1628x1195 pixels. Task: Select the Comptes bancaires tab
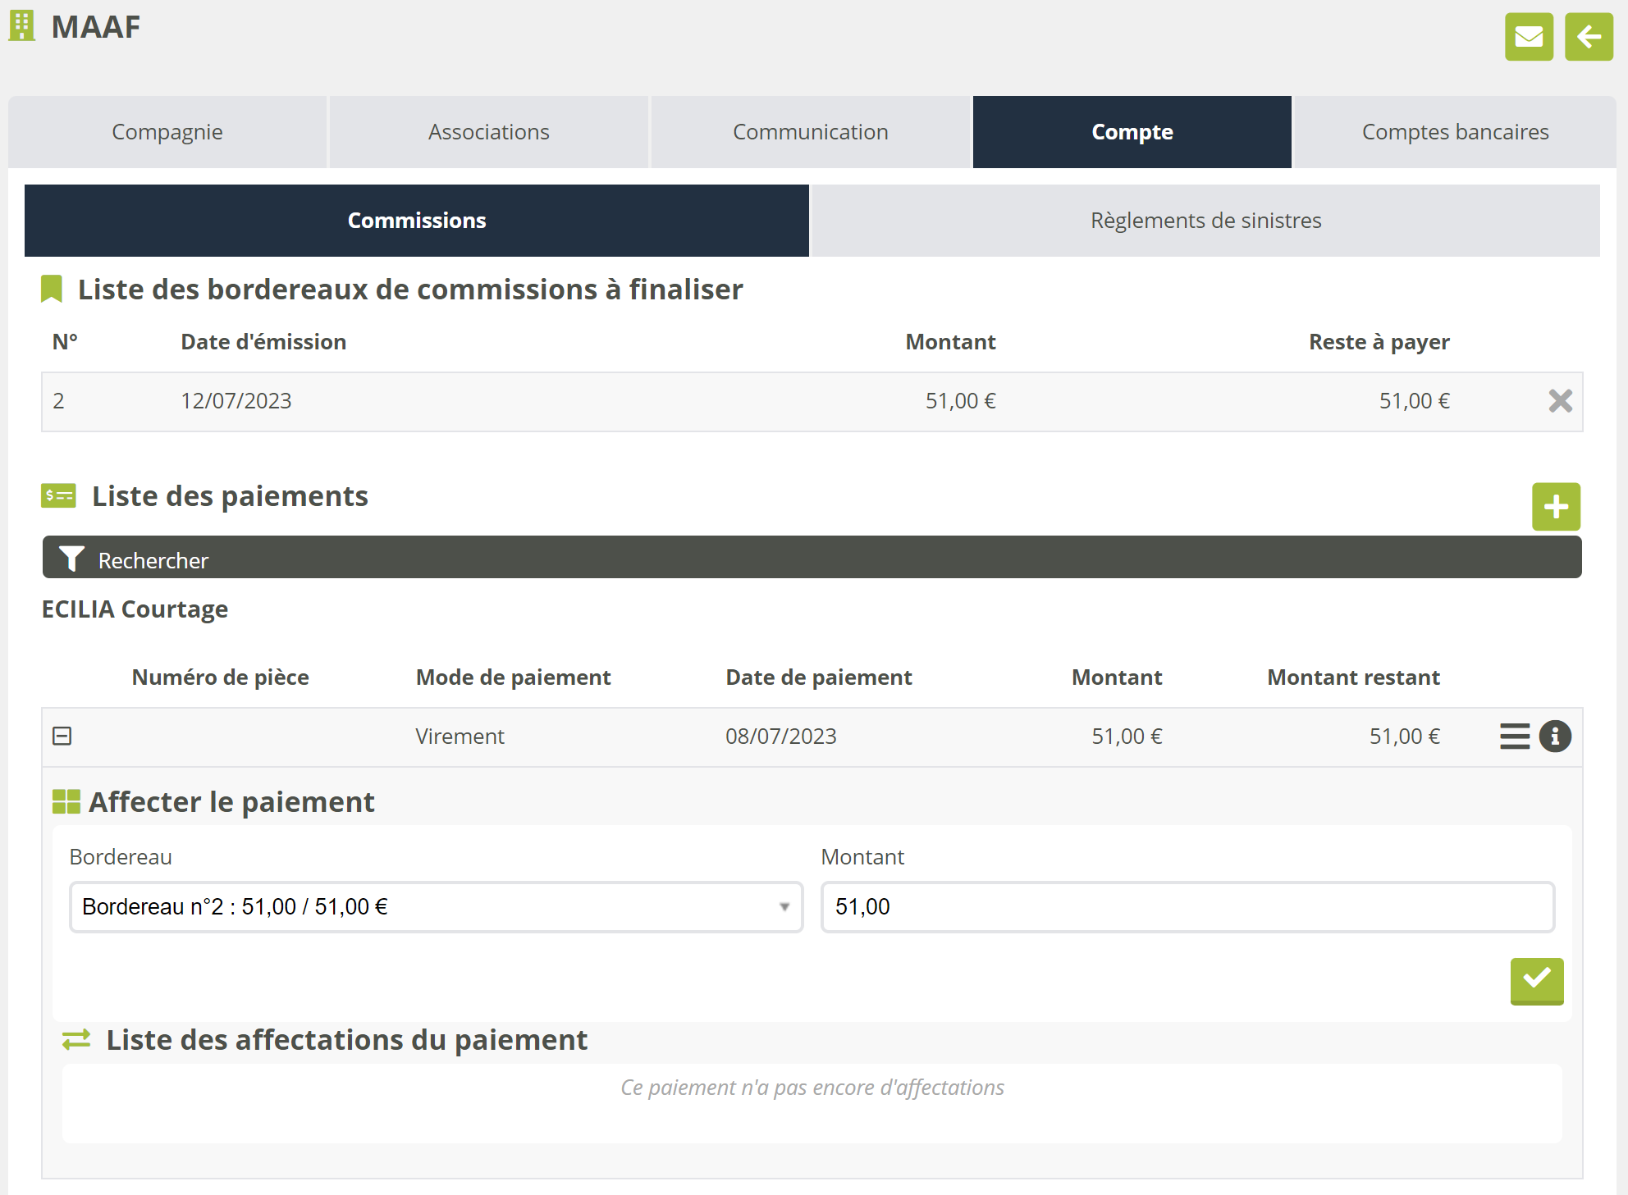(x=1455, y=132)
